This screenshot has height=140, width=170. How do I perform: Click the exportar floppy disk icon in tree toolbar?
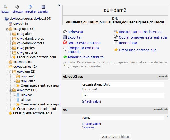click(43, 7)
